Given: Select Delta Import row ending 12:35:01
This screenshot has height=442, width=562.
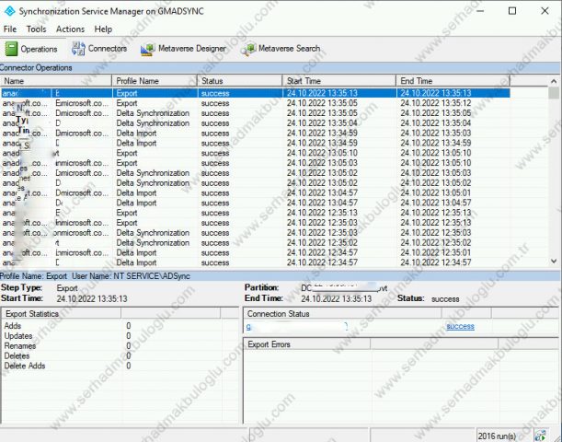Looking at the screenshot, I should [255, 252].
